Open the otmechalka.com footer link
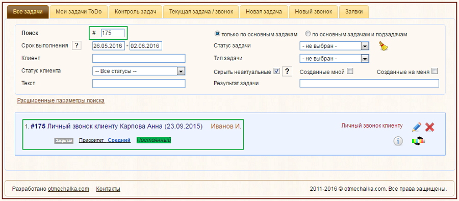The width and height of the screenshot is (459, 201). point(68,189)
